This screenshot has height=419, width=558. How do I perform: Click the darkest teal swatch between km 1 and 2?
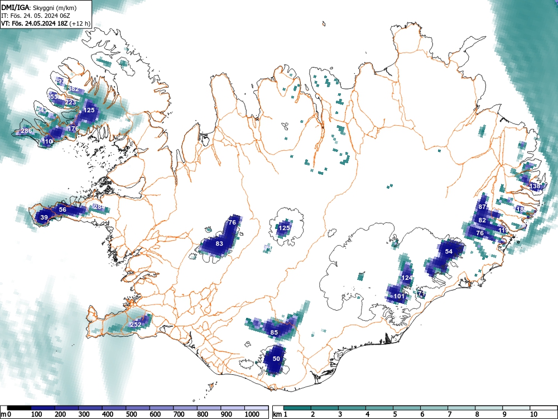tap(297, 408)
